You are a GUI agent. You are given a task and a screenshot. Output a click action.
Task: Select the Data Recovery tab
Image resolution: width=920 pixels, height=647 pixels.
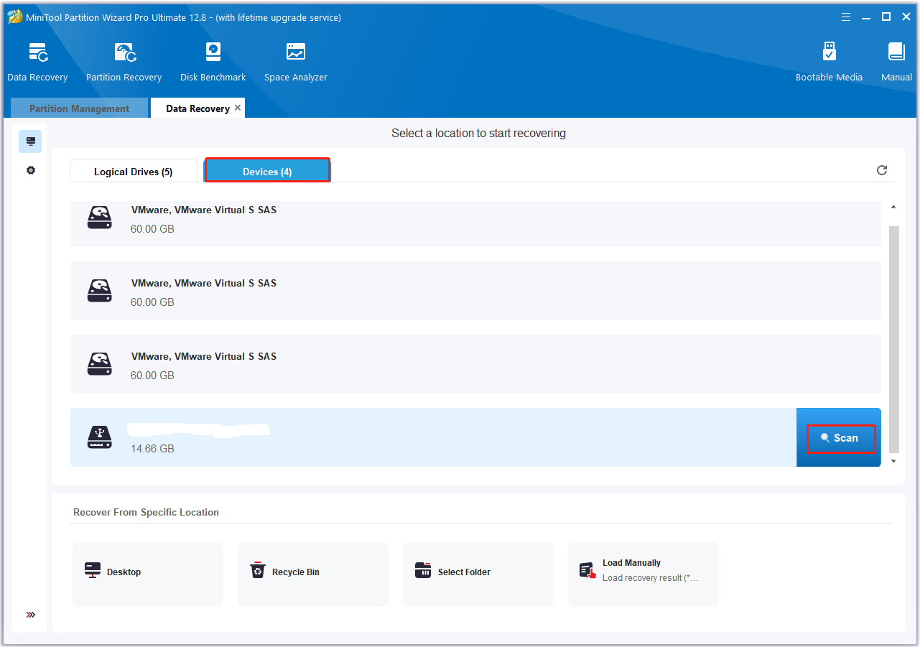point(198,108)
